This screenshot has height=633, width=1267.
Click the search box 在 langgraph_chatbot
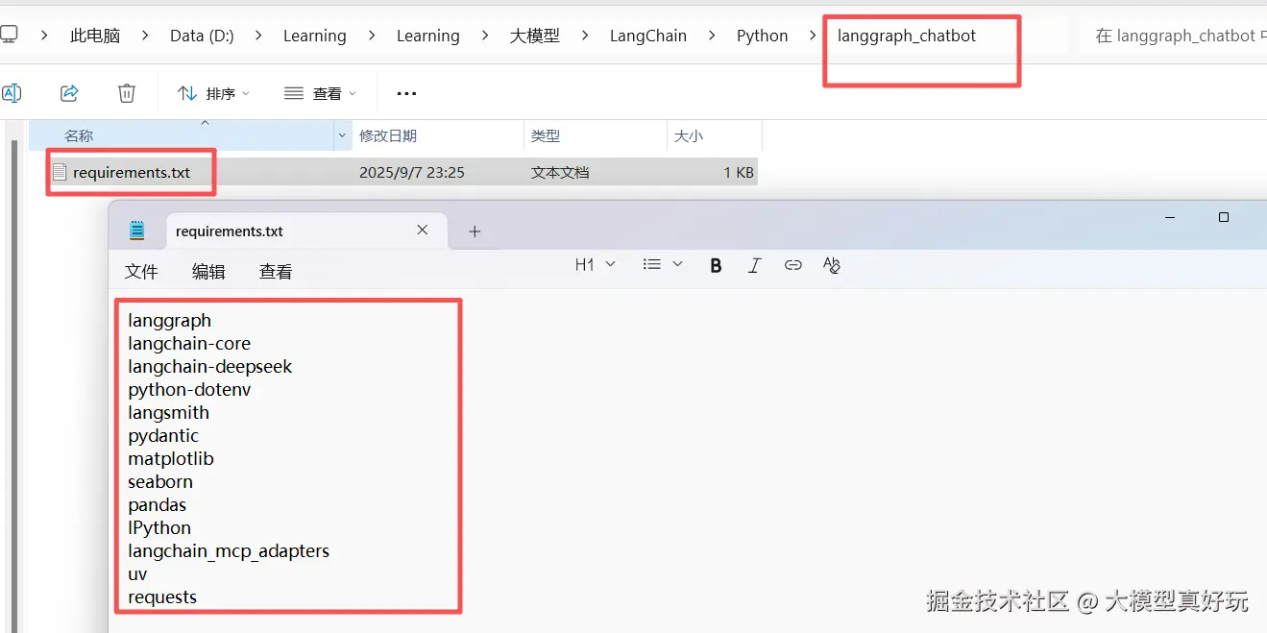pyautogui.click(x=1173, y=37)
